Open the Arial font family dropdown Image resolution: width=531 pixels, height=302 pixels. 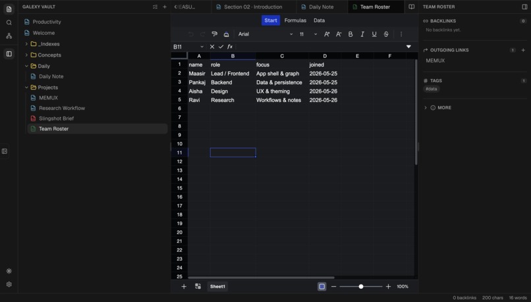[x=265, y=34]
